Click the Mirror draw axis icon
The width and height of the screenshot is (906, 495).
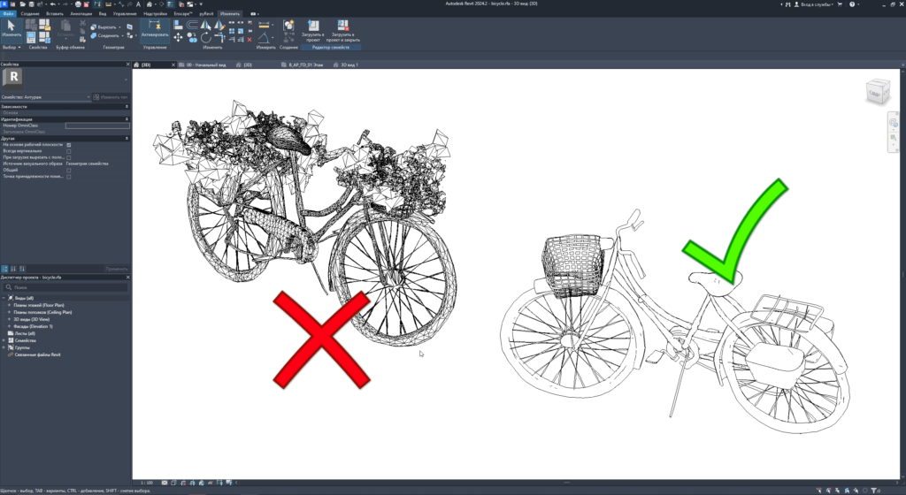click(219, 25)
